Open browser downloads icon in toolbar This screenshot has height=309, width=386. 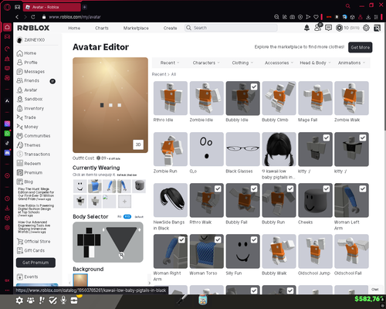(x=368, y=17)
